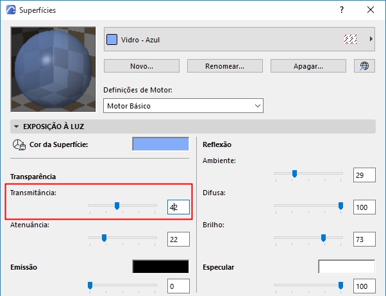The height and width of the screenshot is (296, 386).
Task: Click the blue sphere material preview
Action: (x=53, y=69)
